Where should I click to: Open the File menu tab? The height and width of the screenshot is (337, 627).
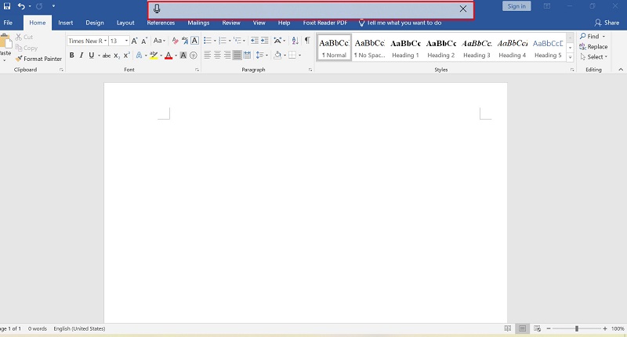tap(8, 23)
